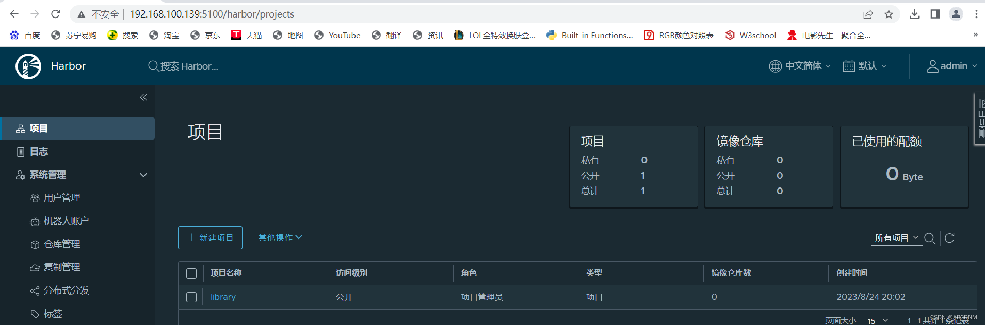Open the page size 15 dropdown
985x325 pixels.
click(877, 321)
